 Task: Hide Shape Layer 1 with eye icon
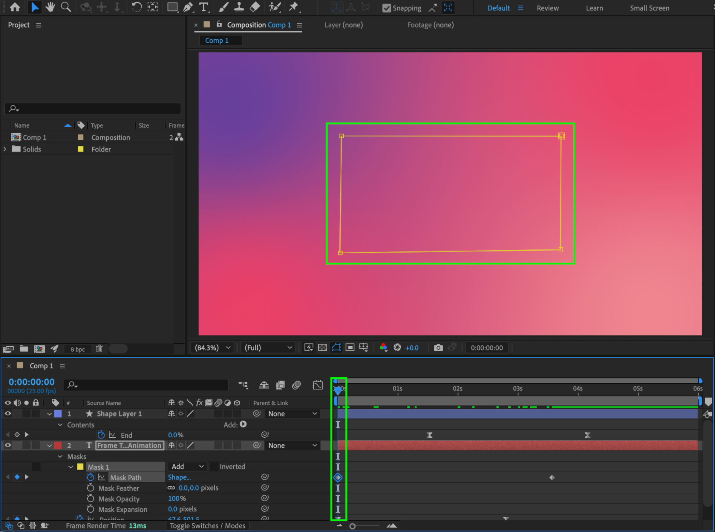point(8,414)
